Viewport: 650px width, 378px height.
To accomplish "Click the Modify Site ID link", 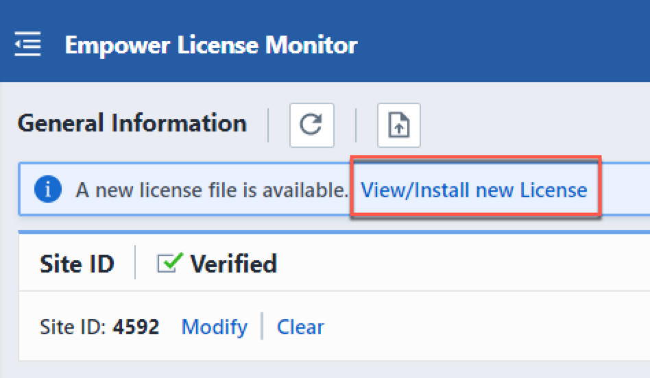I will tap(215, 327).
